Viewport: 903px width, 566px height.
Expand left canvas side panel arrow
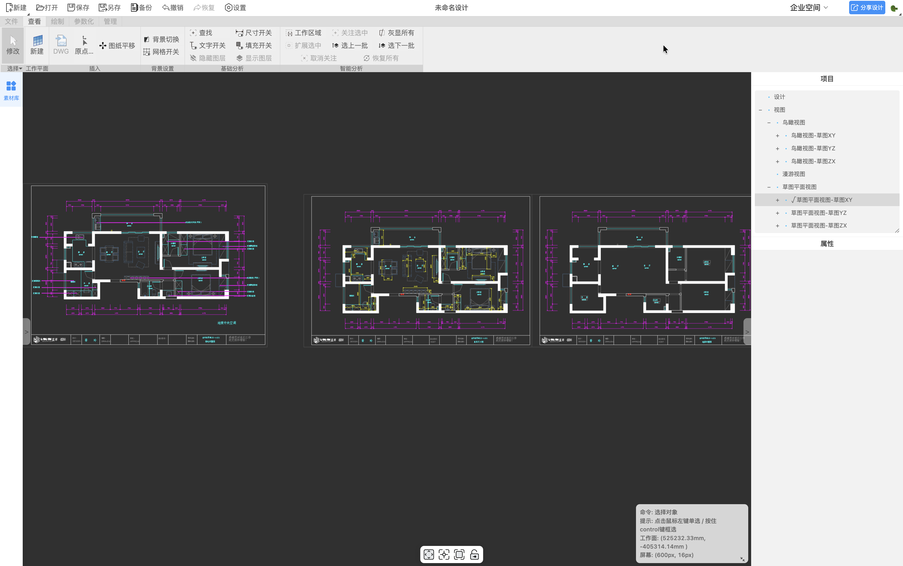point(26,332)
